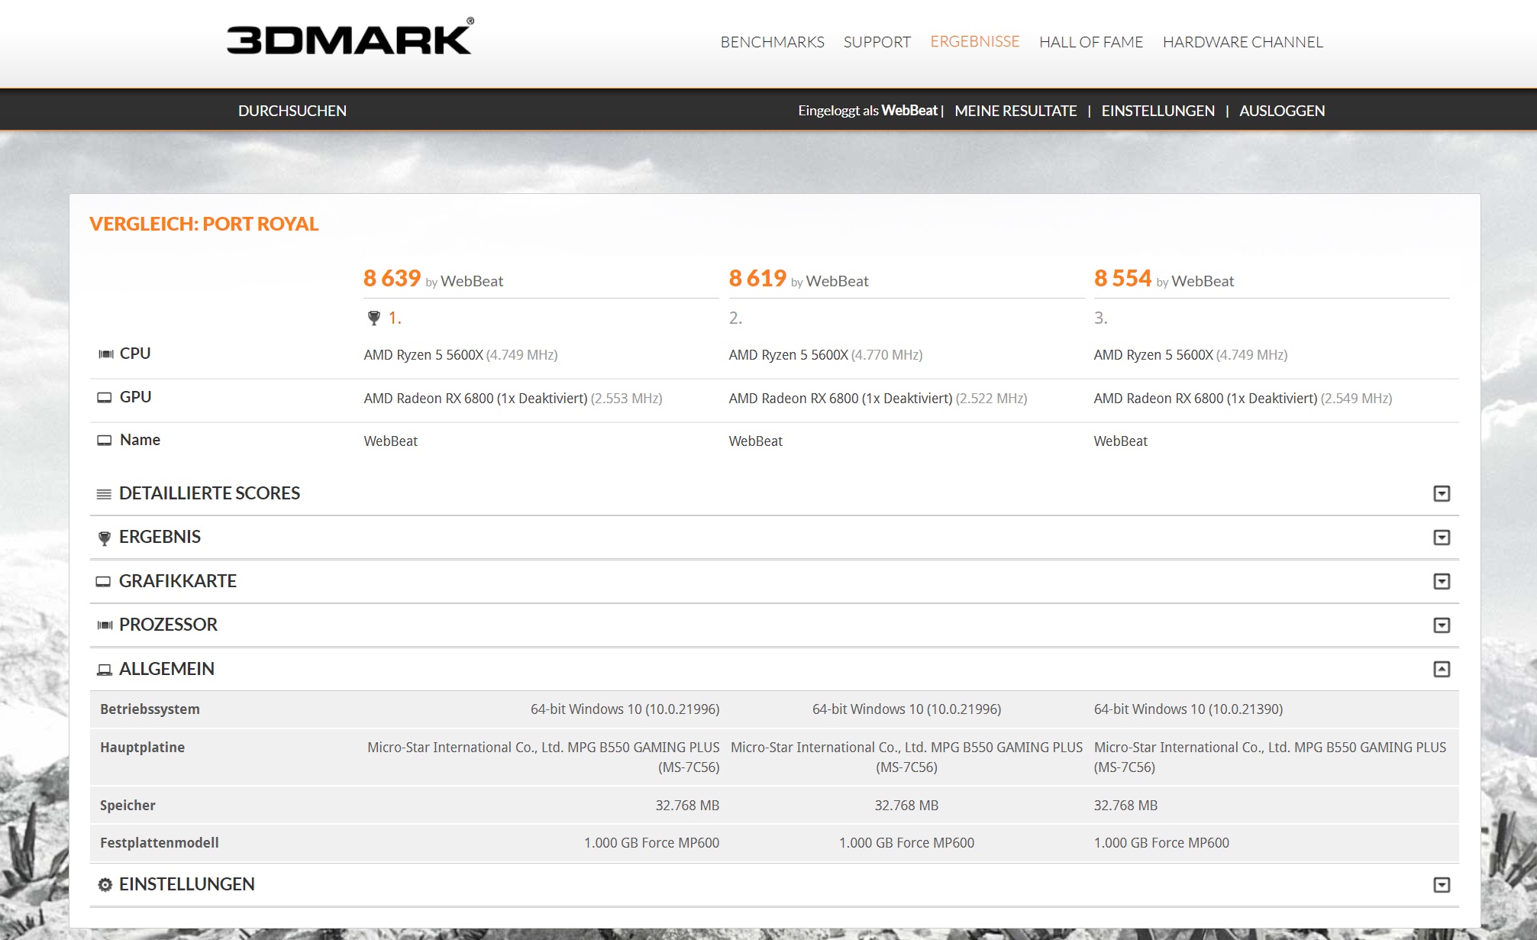The image size is (1537, 940).
Task: Click the ALLGEMEIN laptop section icon
Action: click(x=105, y=670)
